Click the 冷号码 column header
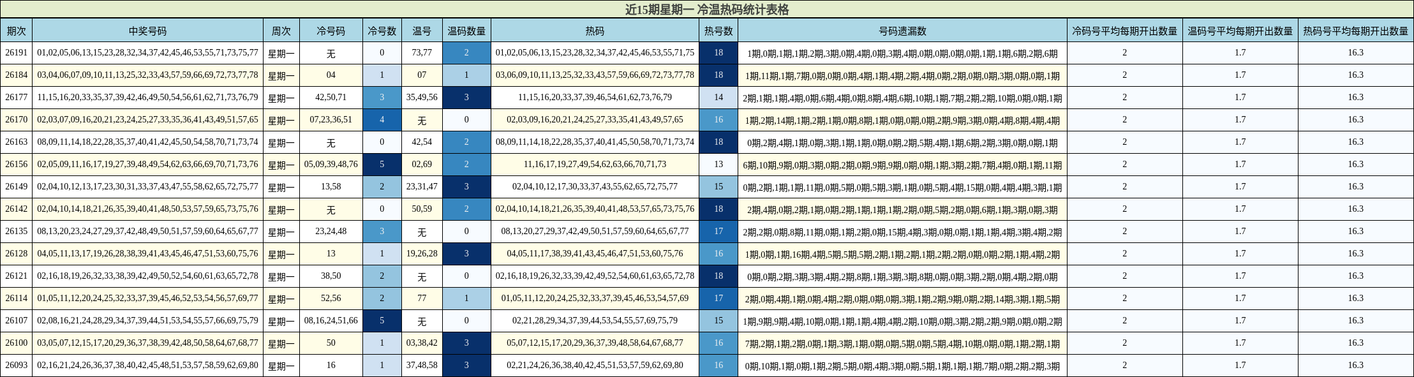The image size is (1414, 377). point(331,31)
